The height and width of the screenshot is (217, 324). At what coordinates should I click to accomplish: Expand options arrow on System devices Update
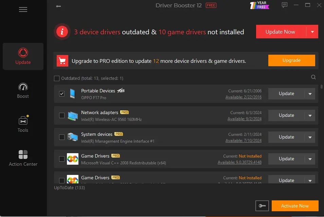pyautogui.click(x=310, y=137)
